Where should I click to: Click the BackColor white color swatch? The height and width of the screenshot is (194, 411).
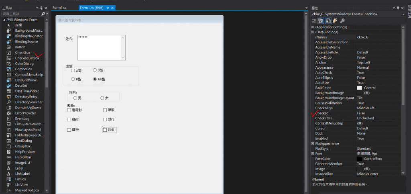pyautogui.click(x=359, y=88)
